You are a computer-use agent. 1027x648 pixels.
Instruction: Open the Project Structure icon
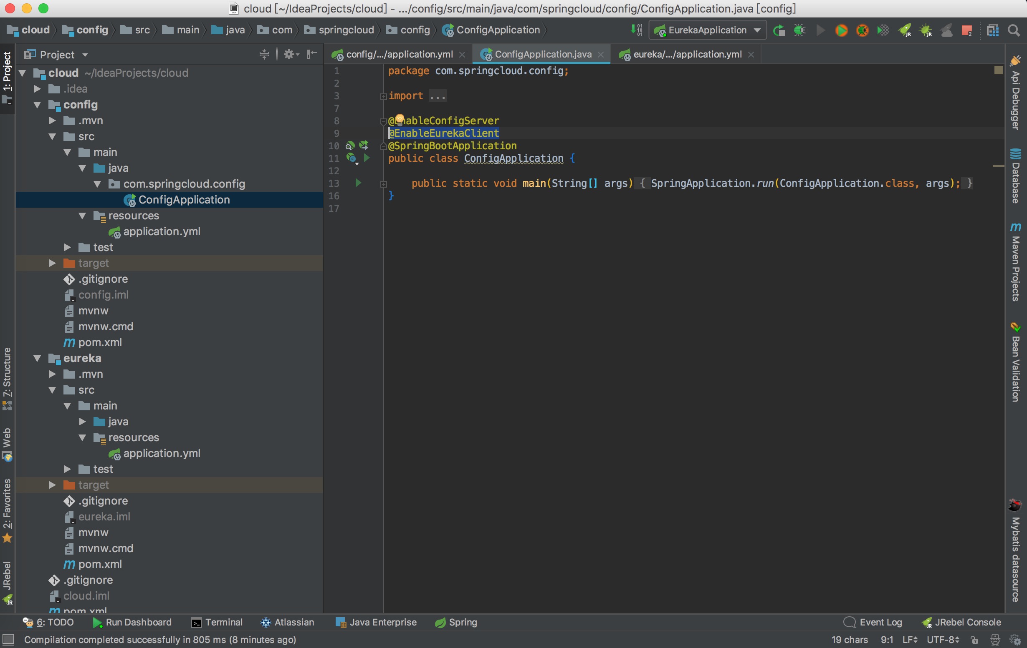pos(992,30)
